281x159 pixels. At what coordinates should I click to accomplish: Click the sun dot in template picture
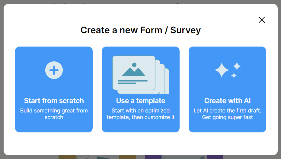point(134,65)
